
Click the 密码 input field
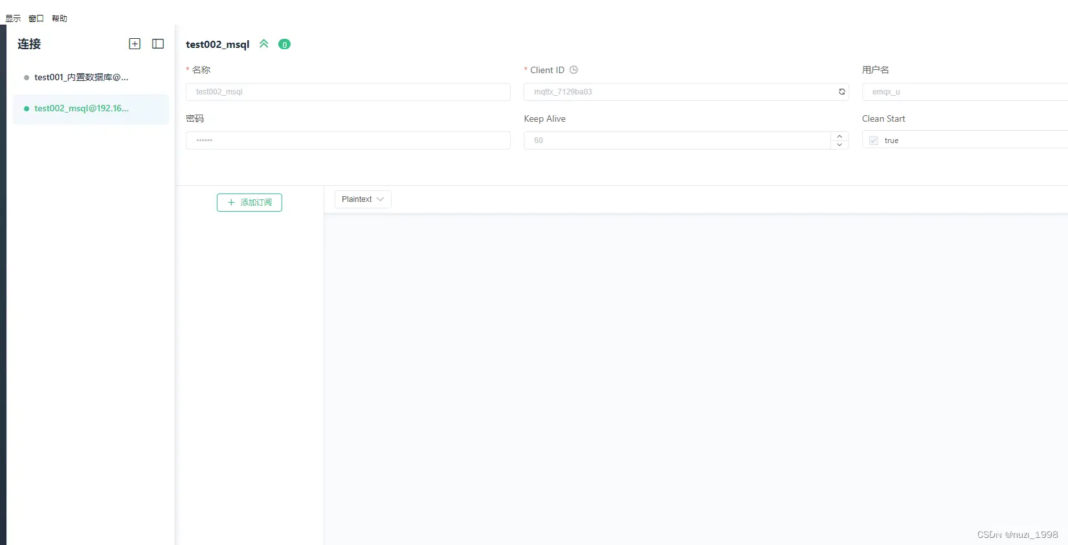(348, 140)
